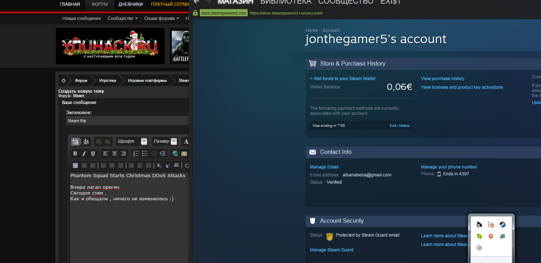Apply underline formatting in the editor
The height and width of the screenshot is (263, 541).
point(93,154)
